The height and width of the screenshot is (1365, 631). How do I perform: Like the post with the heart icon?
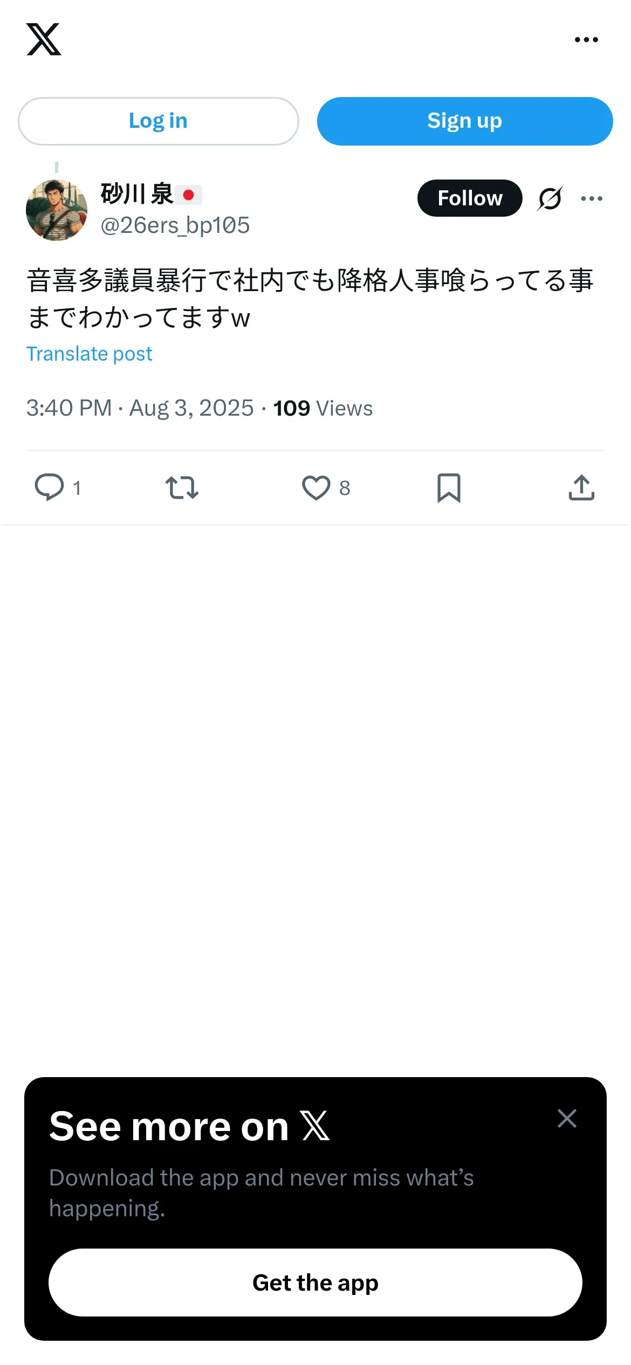click(316, 487)
